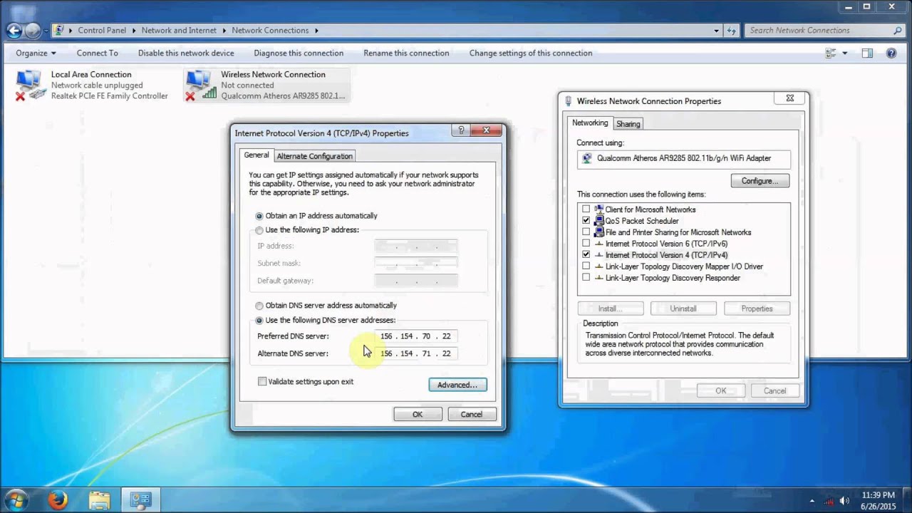Click the File and Printer Sharing item icon

coord(599,232)
